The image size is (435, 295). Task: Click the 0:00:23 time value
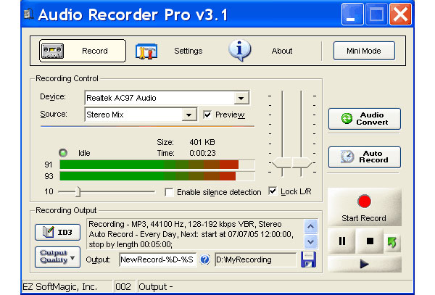[202, 153]
